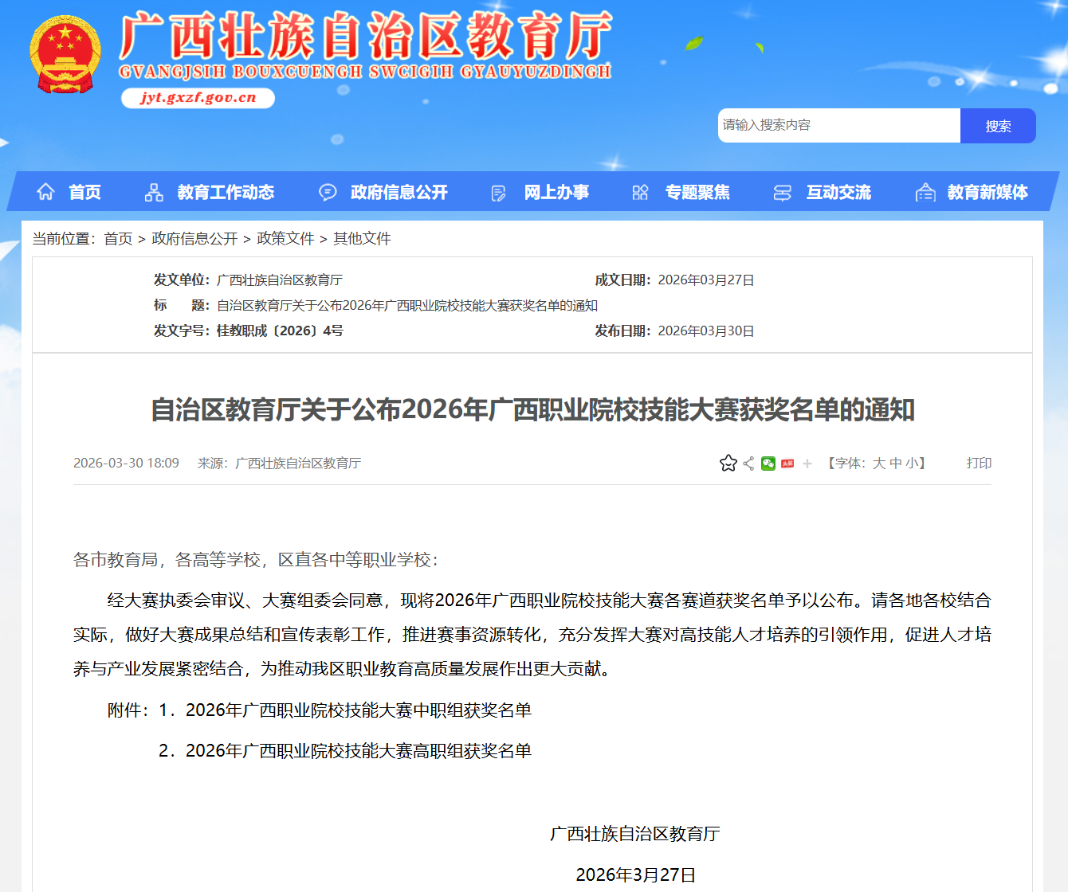
Task: Set font size to large (大)
Action: coord(879,464)
